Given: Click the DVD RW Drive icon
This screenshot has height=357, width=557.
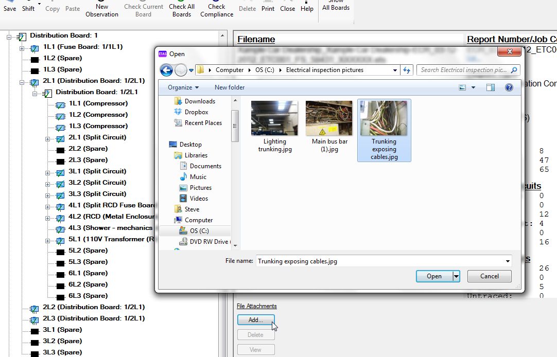Looking at the screenshot, I should coord(183,242).
